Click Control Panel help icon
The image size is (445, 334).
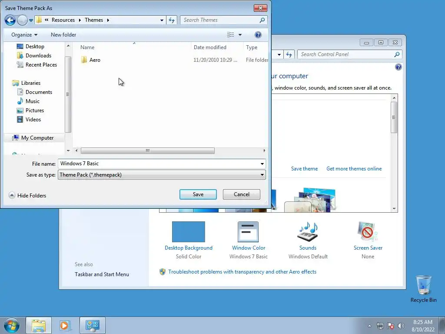click(398, 67)
